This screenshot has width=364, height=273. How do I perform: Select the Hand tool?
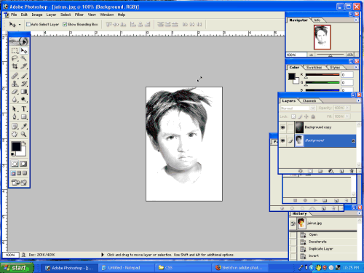(15, 134)
